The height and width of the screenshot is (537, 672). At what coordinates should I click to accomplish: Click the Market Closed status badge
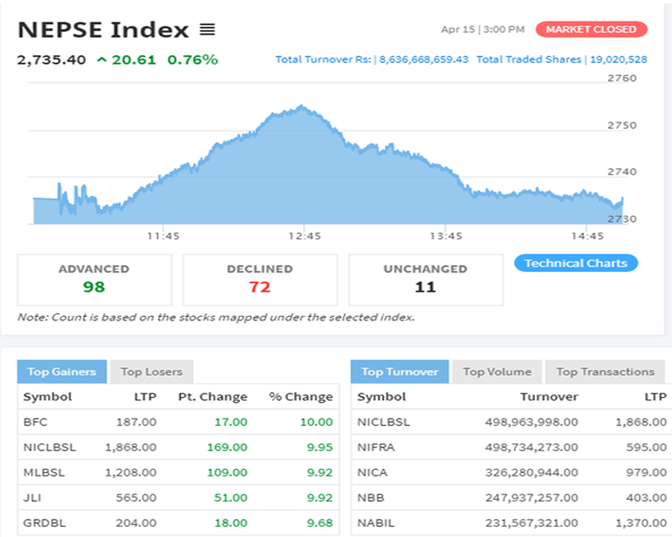[591, 30]
